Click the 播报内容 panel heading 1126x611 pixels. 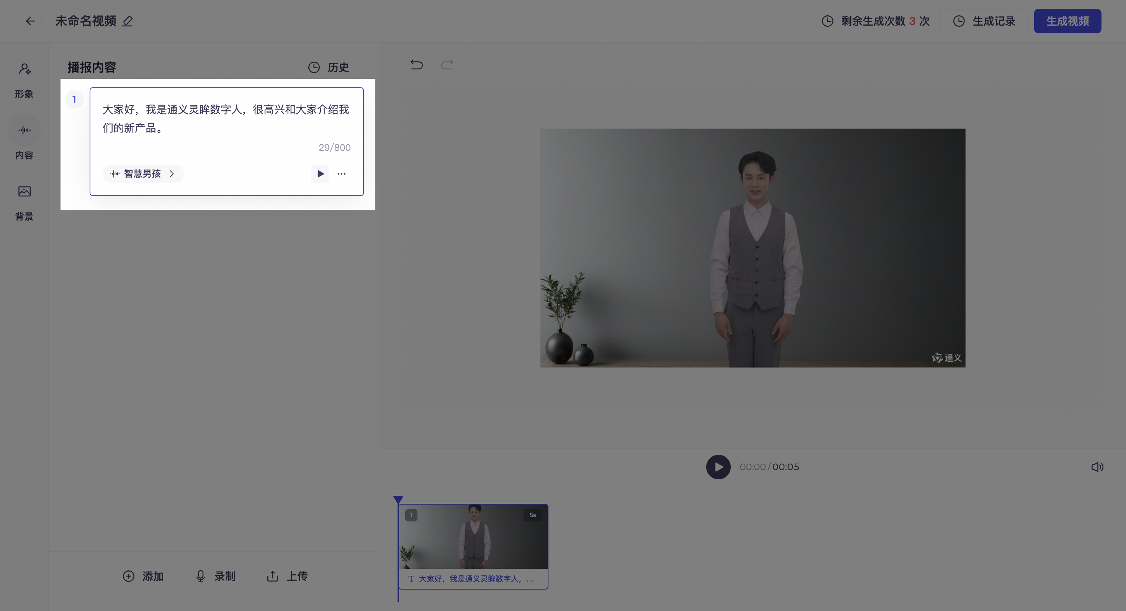coord(92,67)
